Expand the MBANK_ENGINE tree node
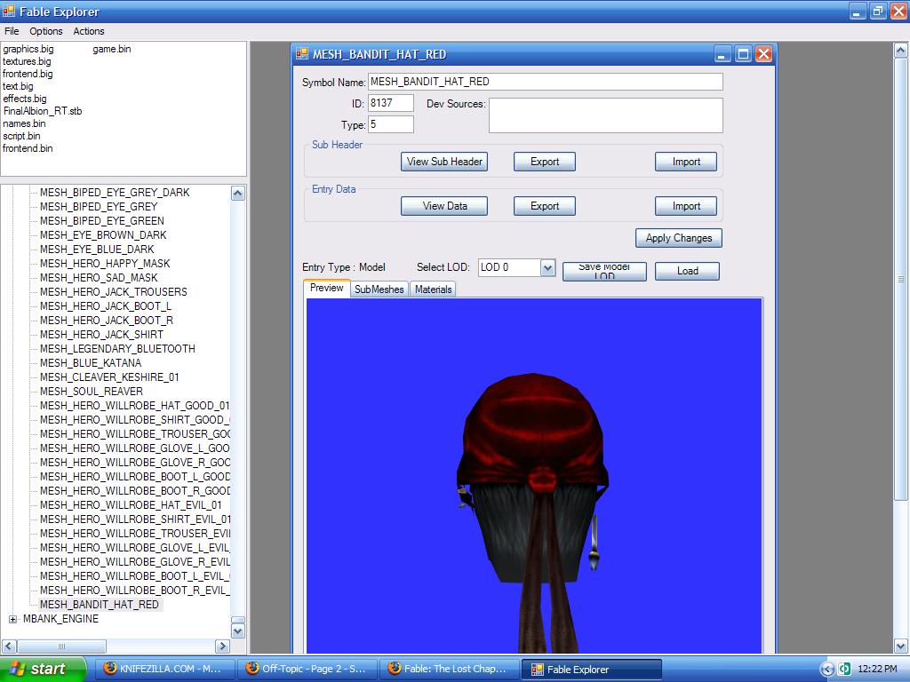The height and width of the screenshot is (682, 910). pyautogui.click(x=12, y=619)
